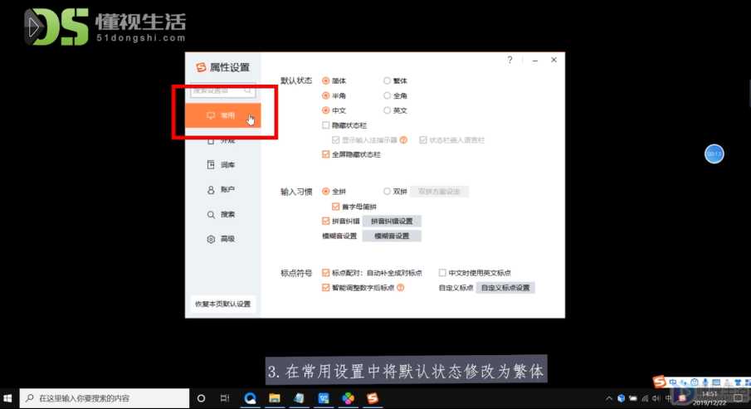
Task: Click help icon next to 智能调整数字后标点
Action: (x=401, y=287)
